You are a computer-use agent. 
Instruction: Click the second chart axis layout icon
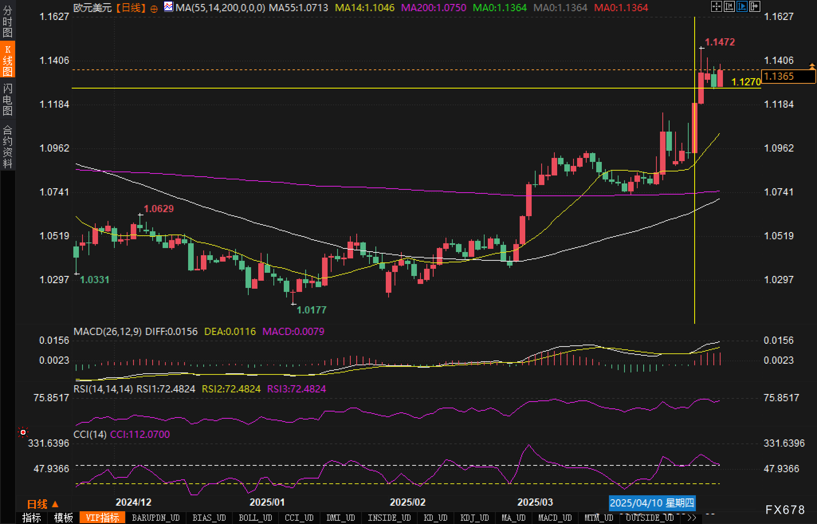pyautogui.click(x=729, y=6)
